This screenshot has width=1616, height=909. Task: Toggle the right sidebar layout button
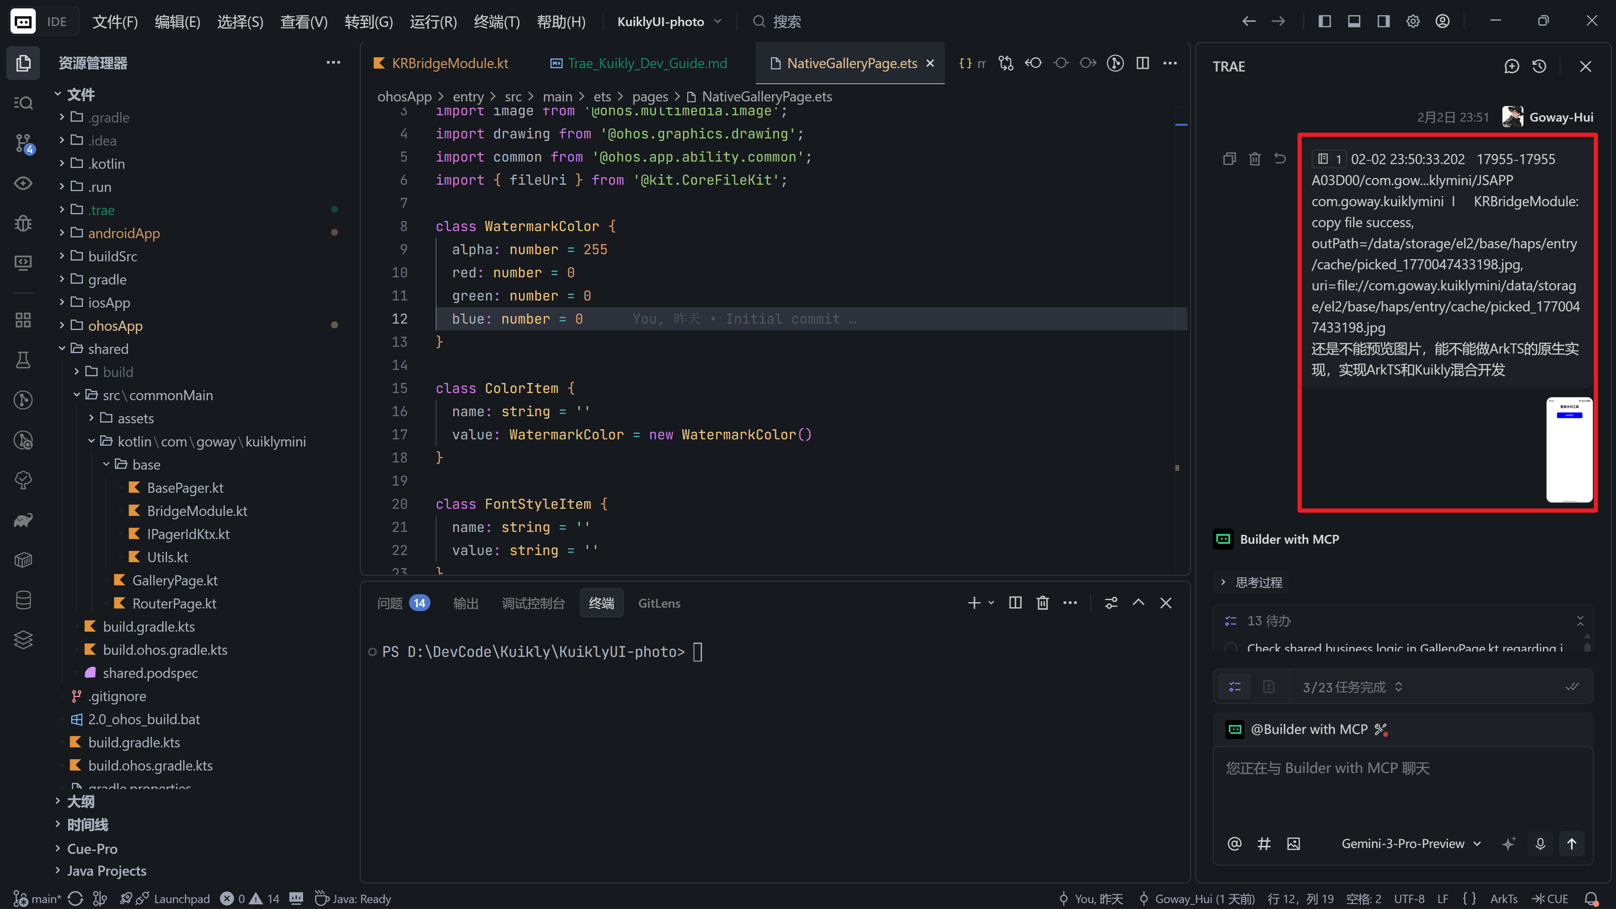point(1383,21)
